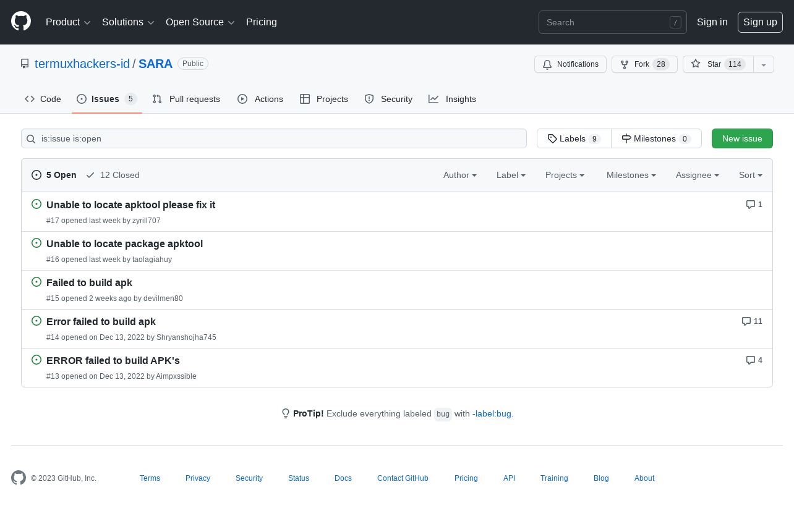Open the Contact GitHub footer link
The image size is (794, 516).
403,478
